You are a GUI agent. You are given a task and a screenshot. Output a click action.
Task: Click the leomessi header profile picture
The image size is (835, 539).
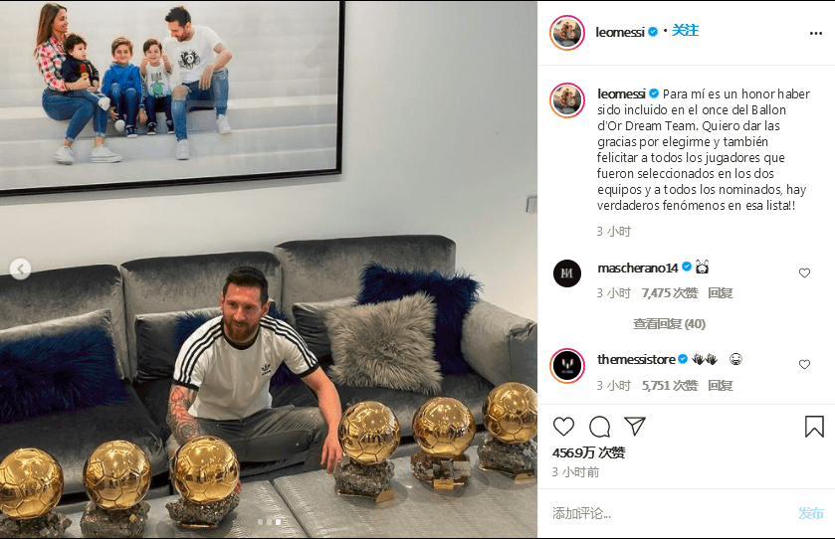(x=567, y=33)
